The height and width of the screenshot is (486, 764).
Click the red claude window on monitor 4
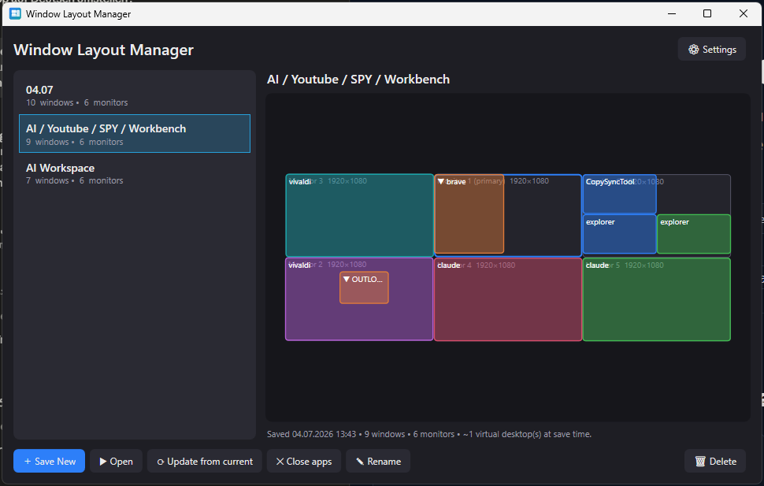click(508, 299)
